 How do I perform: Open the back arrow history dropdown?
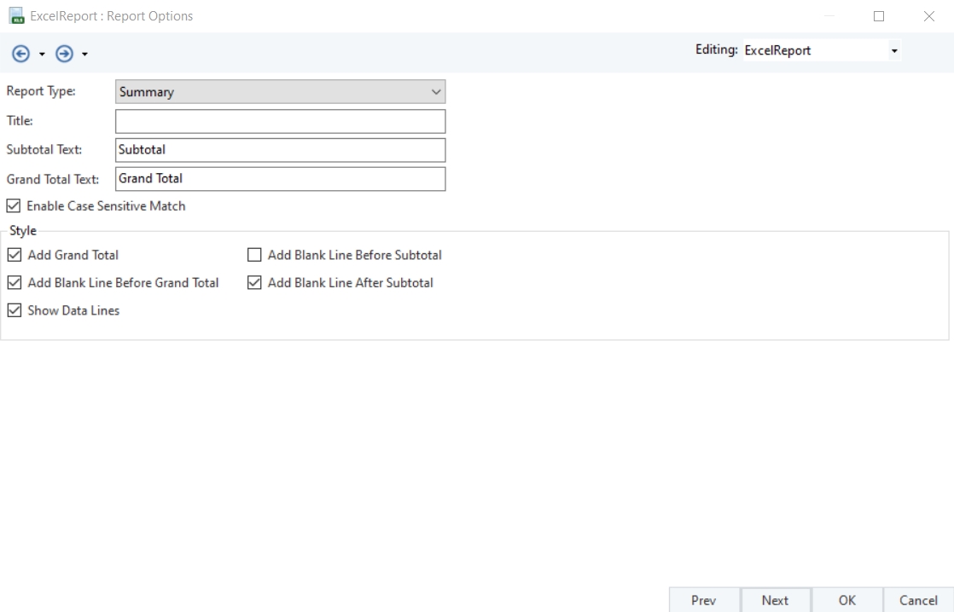pyautogui.click(x=42, y=54)
